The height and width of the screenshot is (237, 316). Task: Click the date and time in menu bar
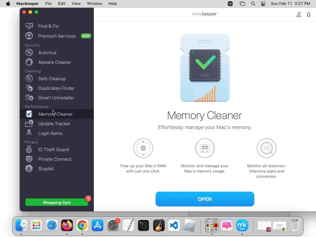290,4
